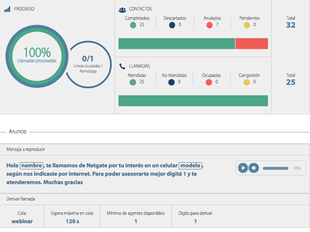Click the 'PROGRESO' section title
Viewport: 310px width, 232px height.
click(24, 9)
